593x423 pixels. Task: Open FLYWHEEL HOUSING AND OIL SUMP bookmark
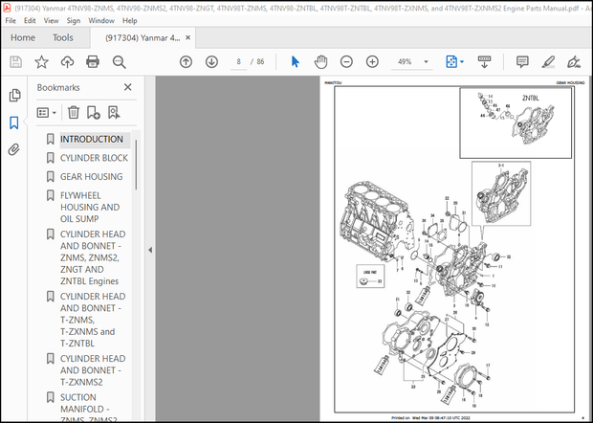[x=90, y=208]
